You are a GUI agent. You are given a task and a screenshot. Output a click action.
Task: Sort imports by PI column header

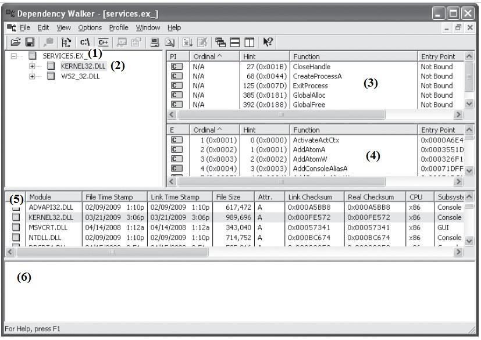coord(178,56)
